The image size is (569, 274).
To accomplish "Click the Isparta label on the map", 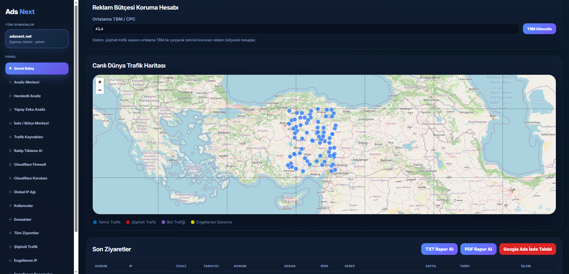I will pos(257,162).
